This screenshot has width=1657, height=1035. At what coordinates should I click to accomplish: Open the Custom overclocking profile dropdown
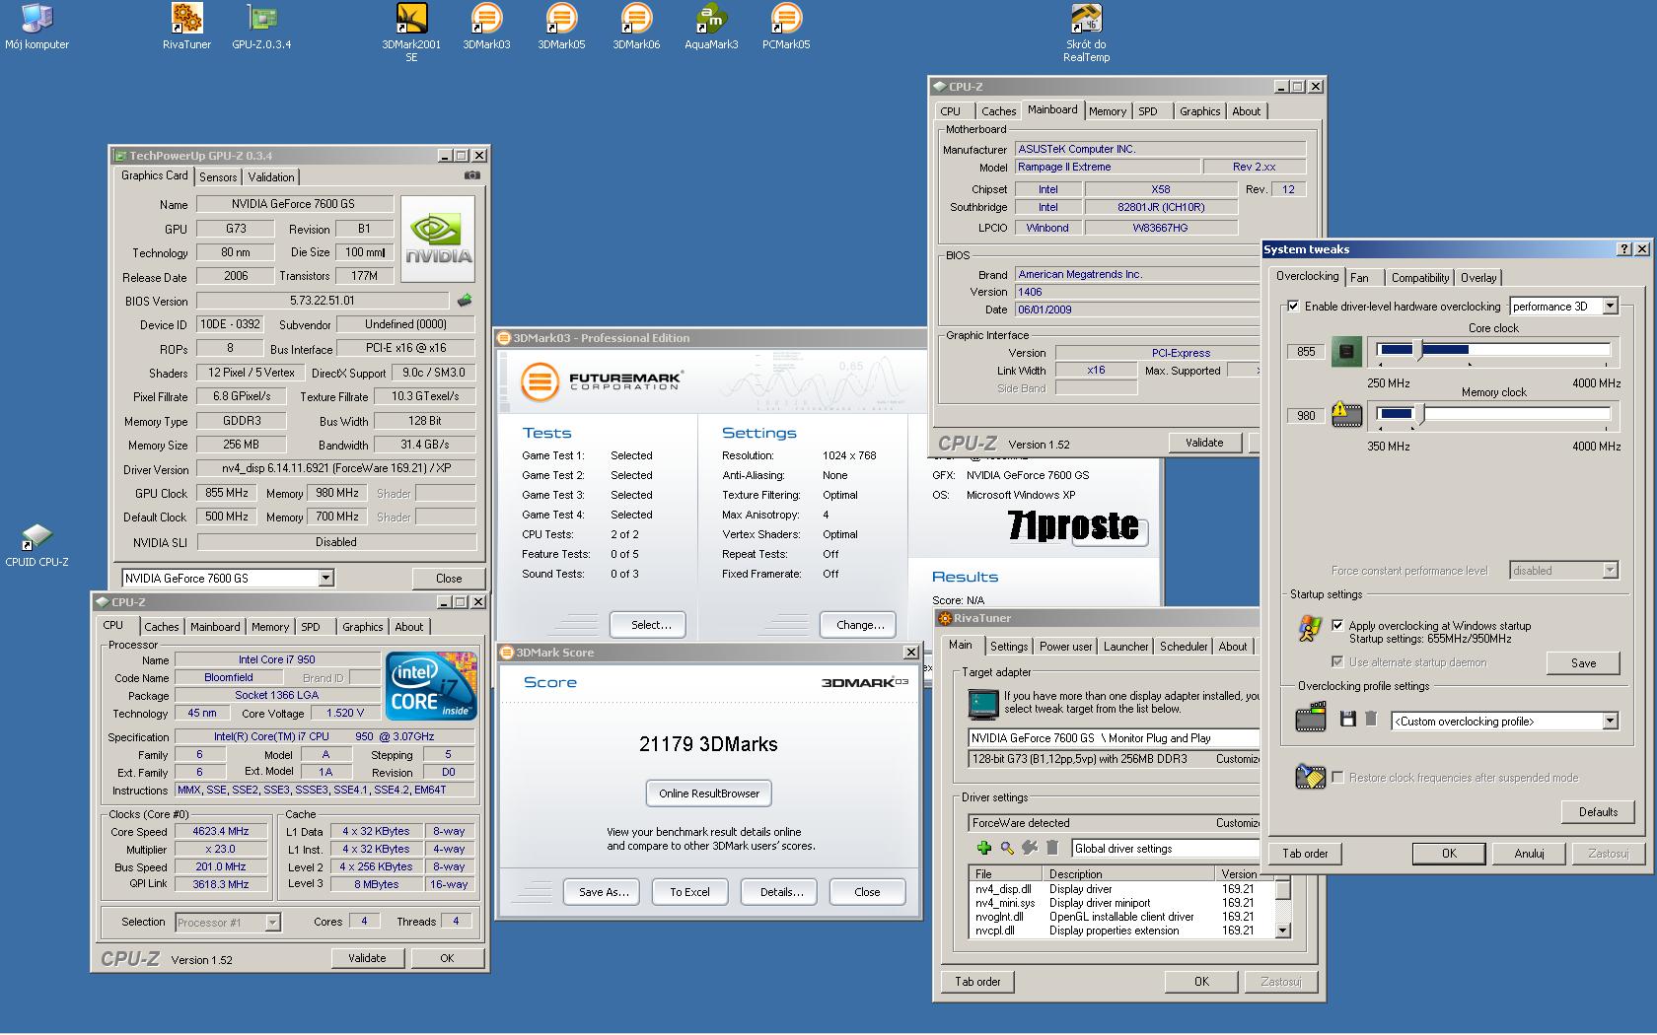(x=1505, y=722)
